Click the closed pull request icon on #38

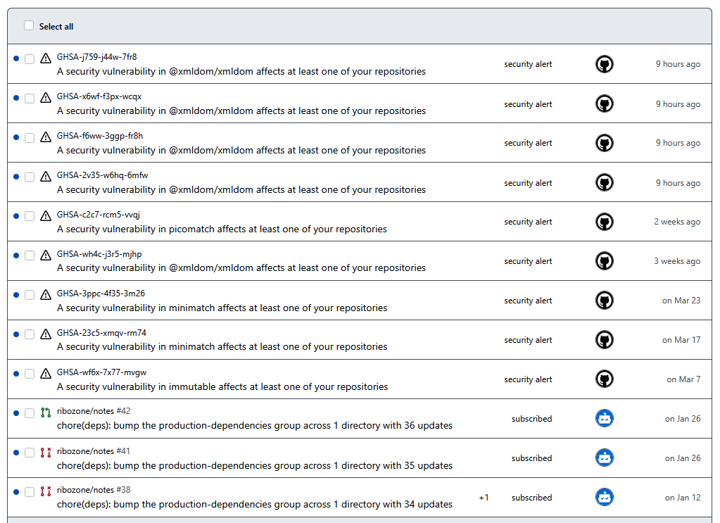(45, 491)
